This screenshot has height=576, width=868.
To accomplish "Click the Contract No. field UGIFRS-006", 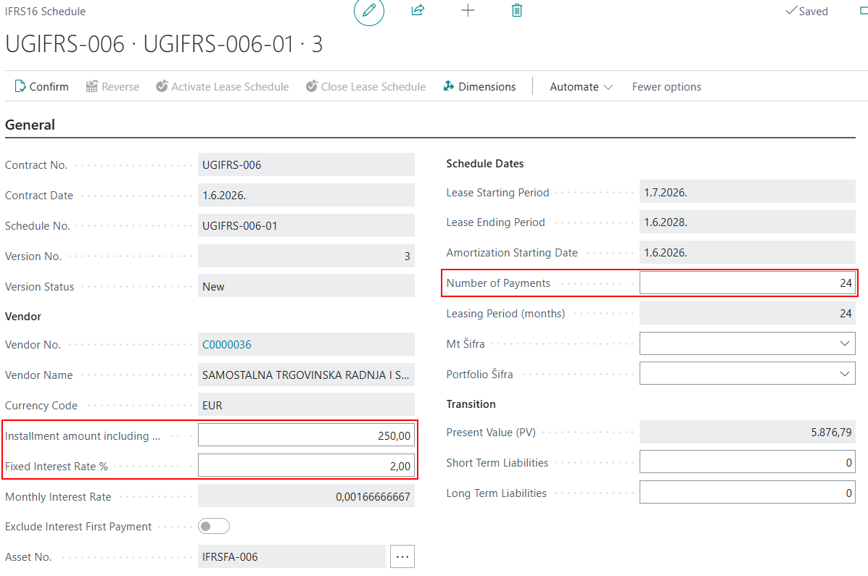I will (x=306, y=164).
